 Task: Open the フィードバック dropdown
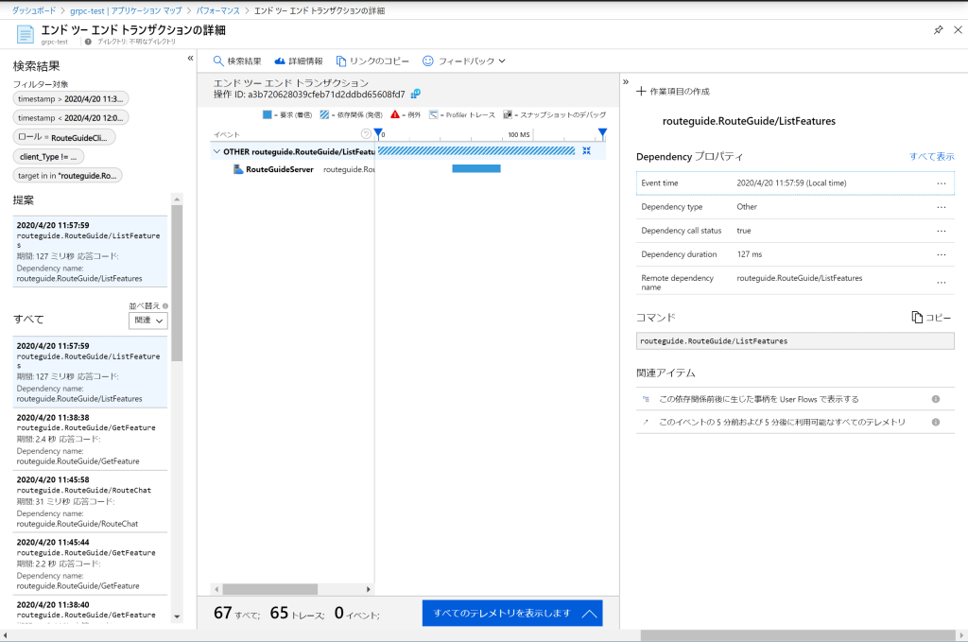(463, 61)
